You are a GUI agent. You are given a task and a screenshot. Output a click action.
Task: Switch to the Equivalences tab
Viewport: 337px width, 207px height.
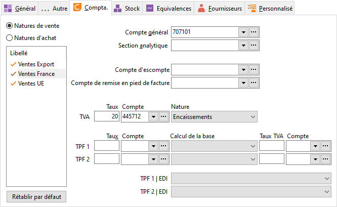point(168,9)
